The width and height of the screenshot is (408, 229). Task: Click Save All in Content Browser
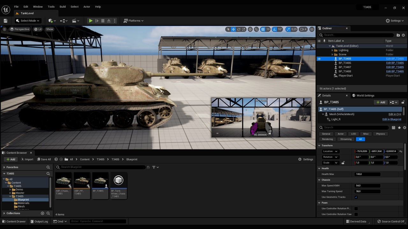point(44,159)
